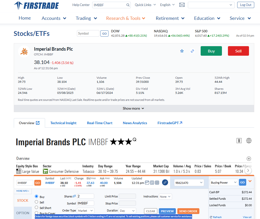Collapse the panel with the orange chevron

[x=250, y=181]
